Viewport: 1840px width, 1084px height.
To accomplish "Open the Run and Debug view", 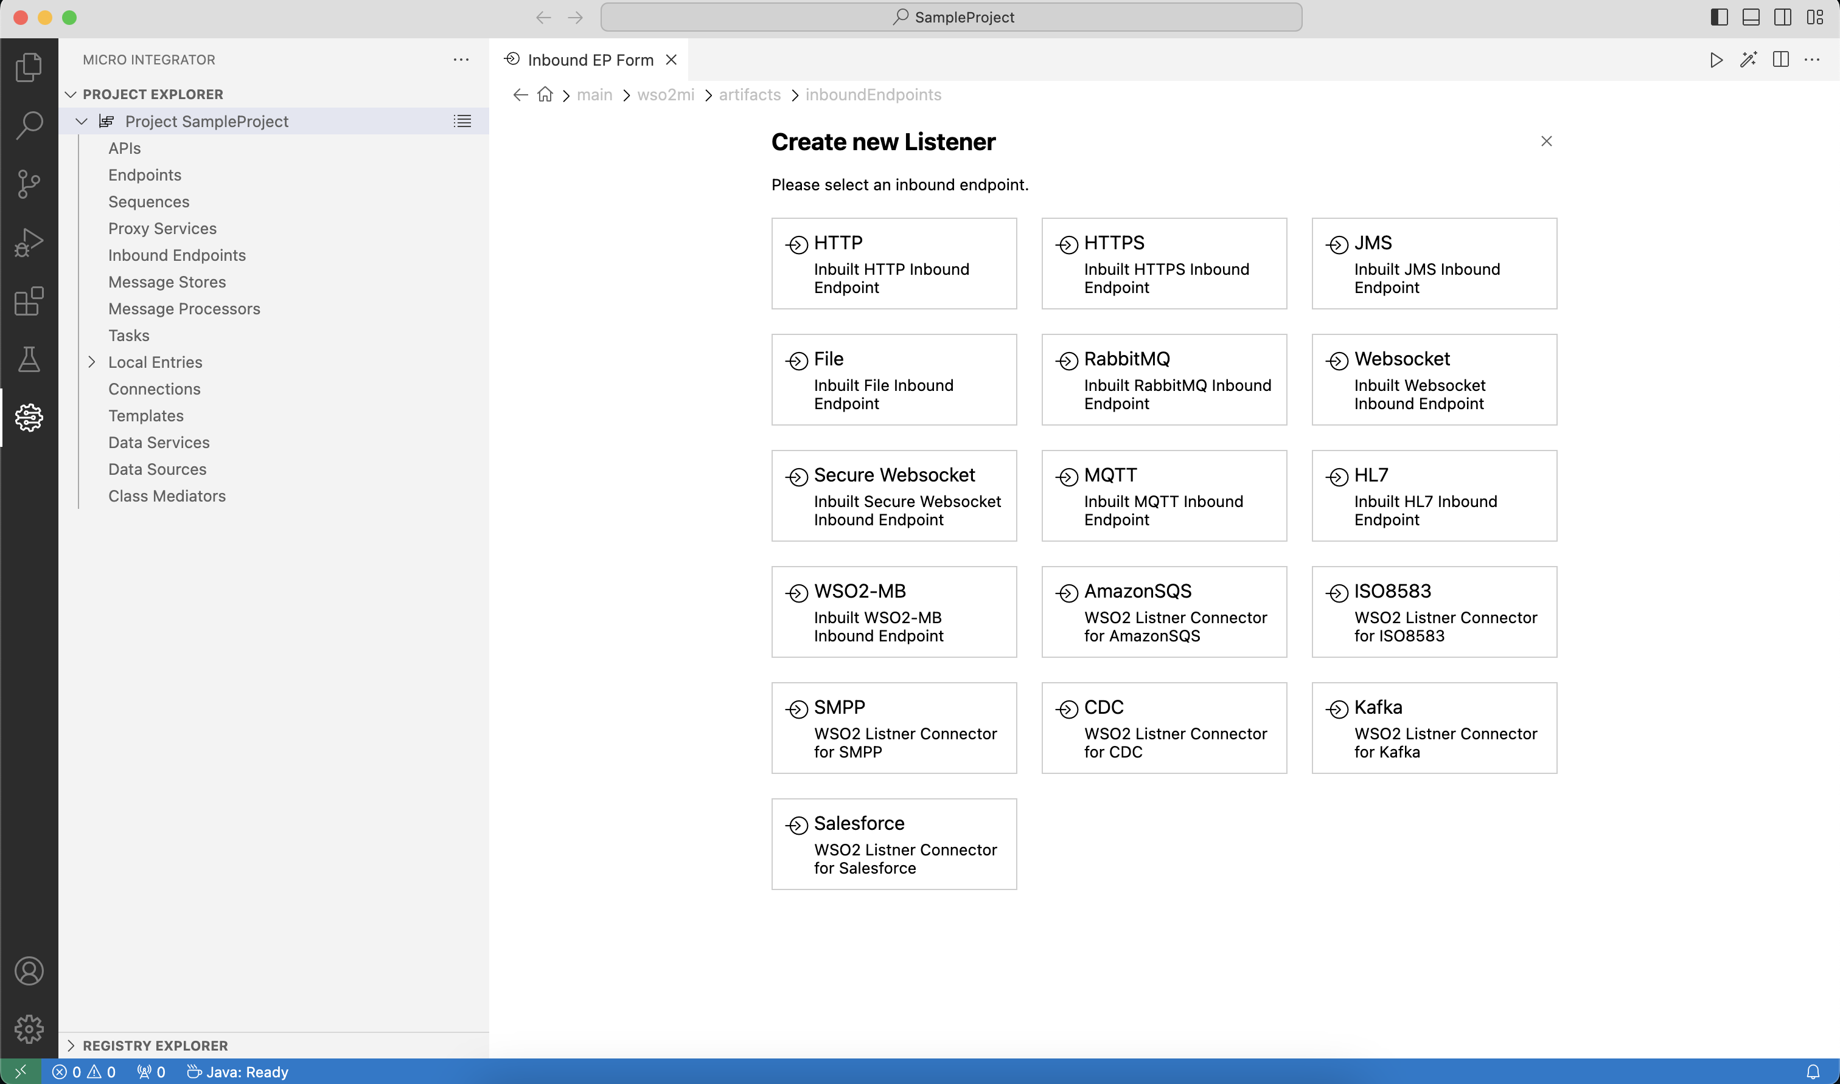I will click(x=29, y=243).
